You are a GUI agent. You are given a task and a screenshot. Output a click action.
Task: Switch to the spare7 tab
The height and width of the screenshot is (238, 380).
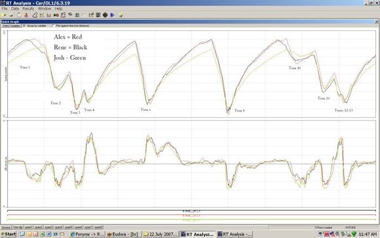point(88,228)
